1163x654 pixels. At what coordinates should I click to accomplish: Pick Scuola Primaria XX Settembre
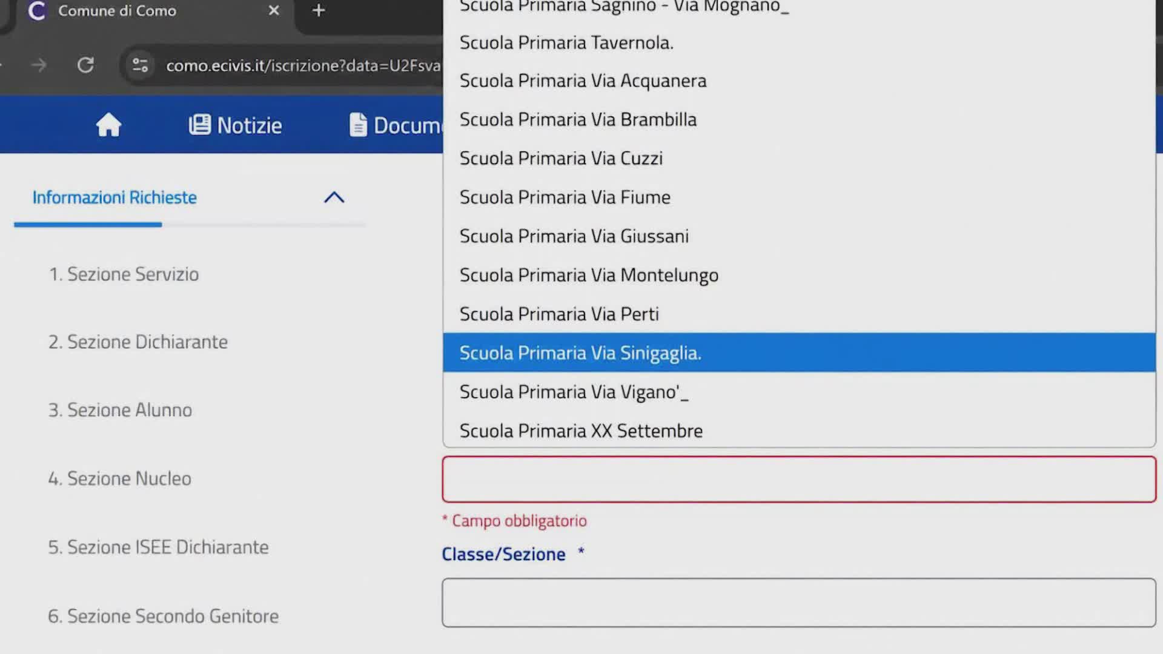pyautogui.click(x=800, y=431)
